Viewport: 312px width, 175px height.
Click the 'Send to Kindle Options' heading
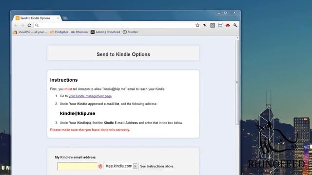[123, 54]
